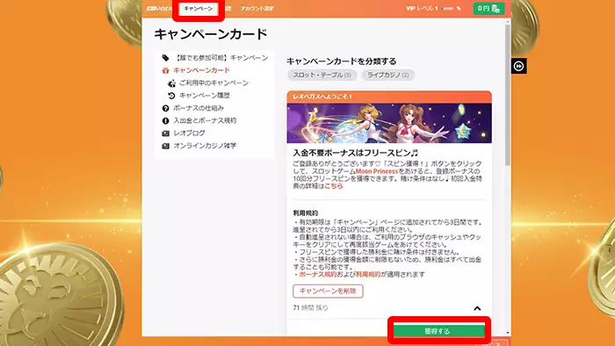
Task: Click the tag icon beside 【誰でも参加可能】キャンペーン
Action: point(165,58)
